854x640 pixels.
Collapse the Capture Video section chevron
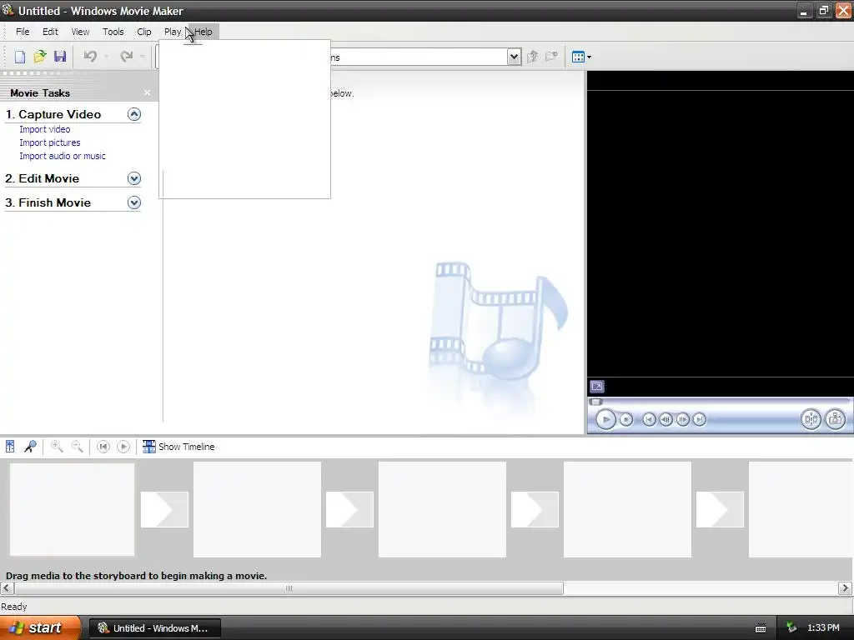[x=134, y=114]
